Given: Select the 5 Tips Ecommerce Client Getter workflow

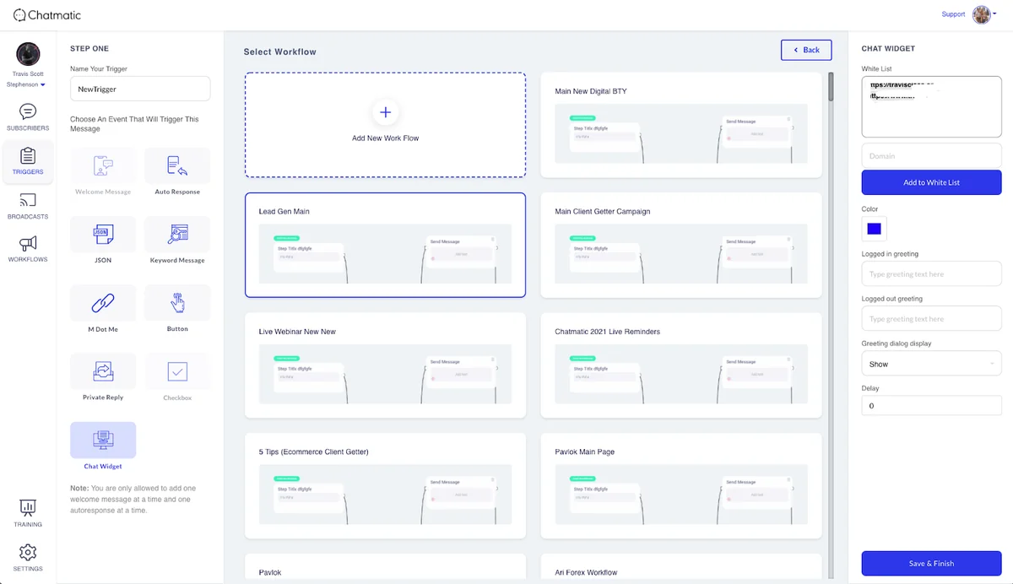Looking at the screenshot, I should click(x=385, y=486).
